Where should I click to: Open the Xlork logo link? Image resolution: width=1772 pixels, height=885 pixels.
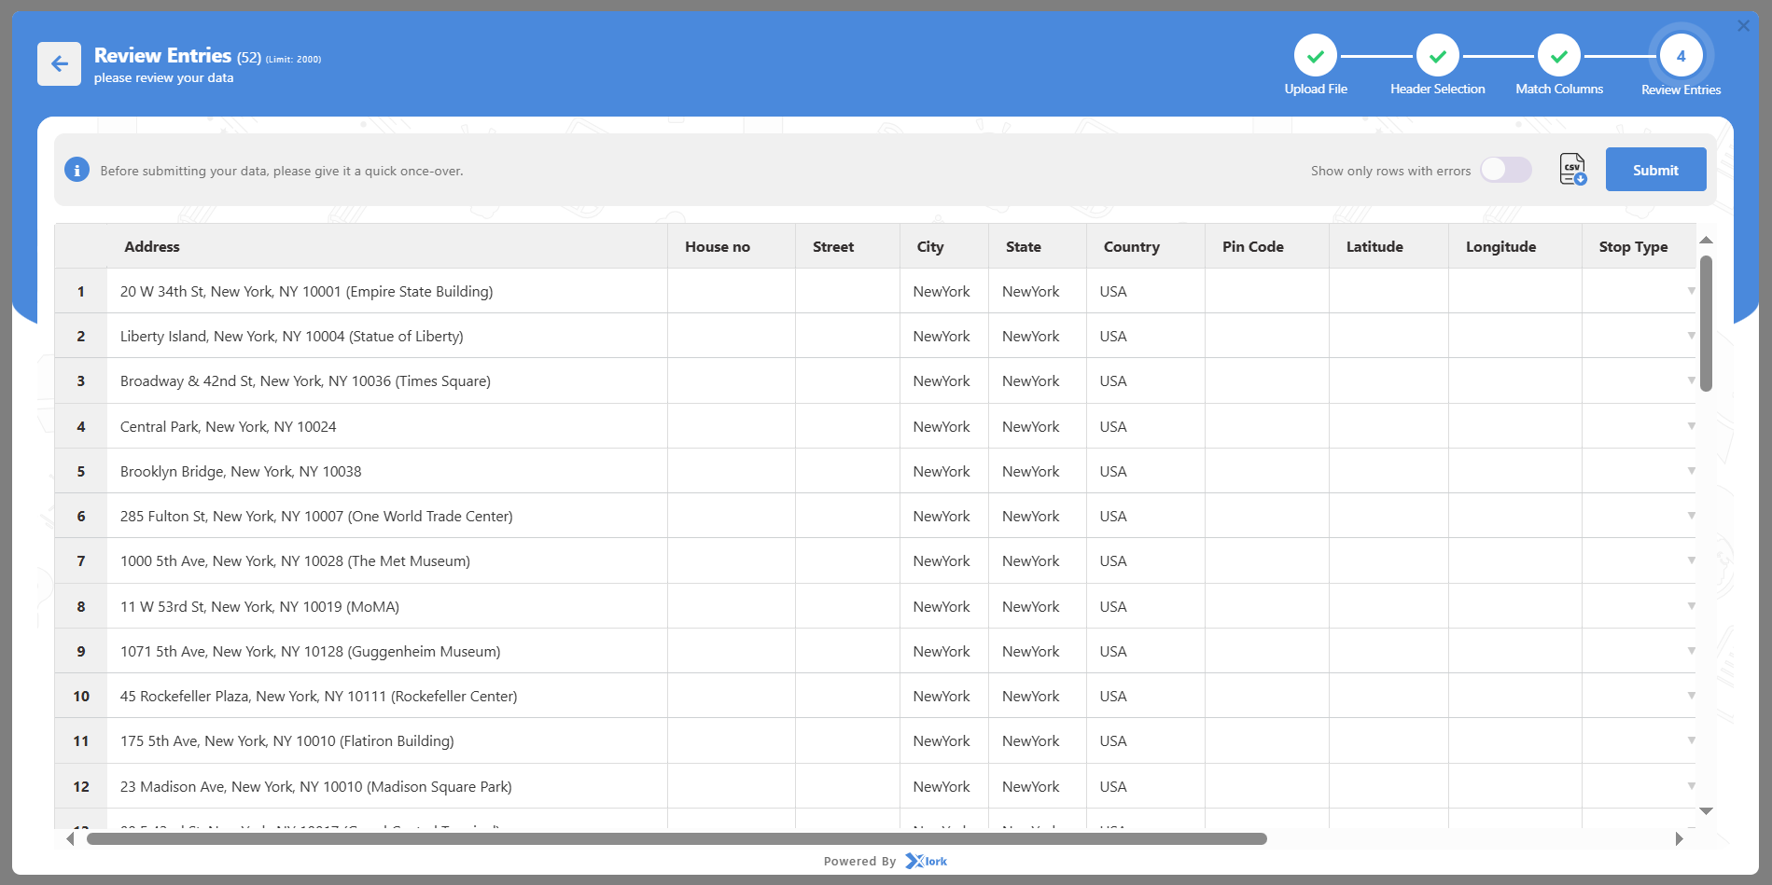click(926, 861)
